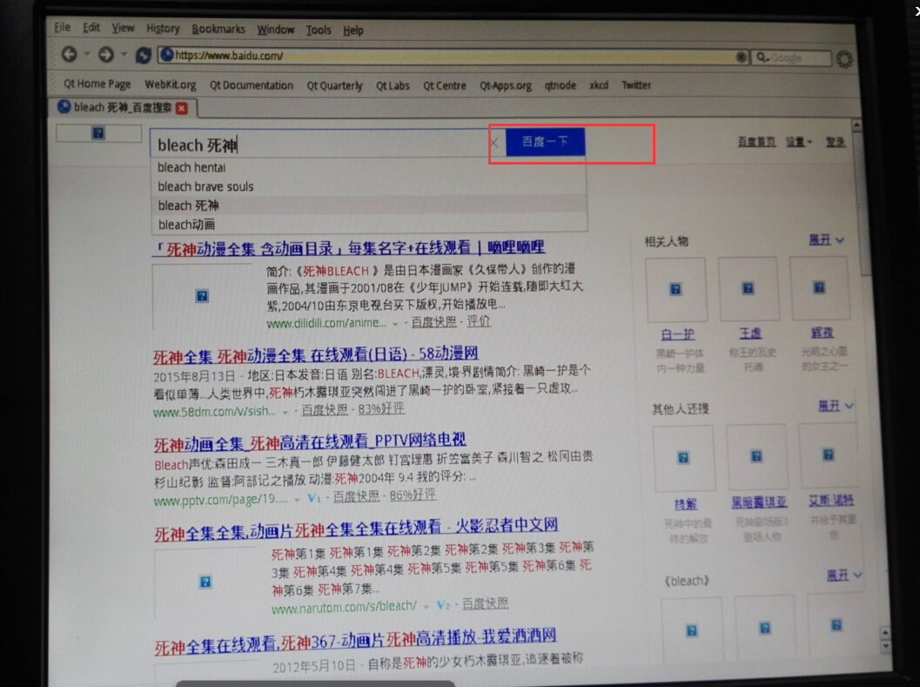Screen dimensions: 920x687
Task: Open Qt Documentation bookmark
Action: click(252, 85)
